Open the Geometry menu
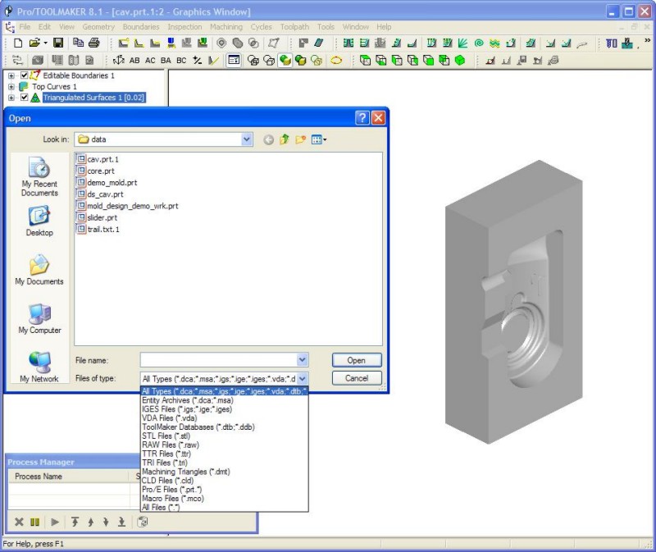Screen dimensions: 656x552 pyautogui.click(x=98, y=27)
